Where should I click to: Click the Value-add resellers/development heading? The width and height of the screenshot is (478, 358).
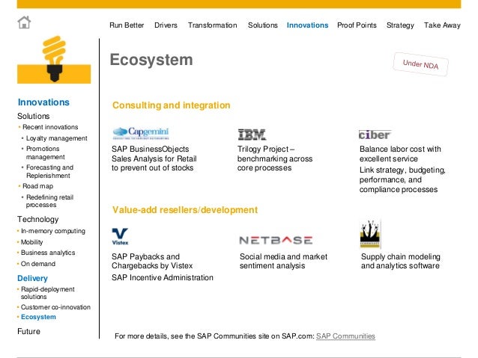click(x=185, y=210)
